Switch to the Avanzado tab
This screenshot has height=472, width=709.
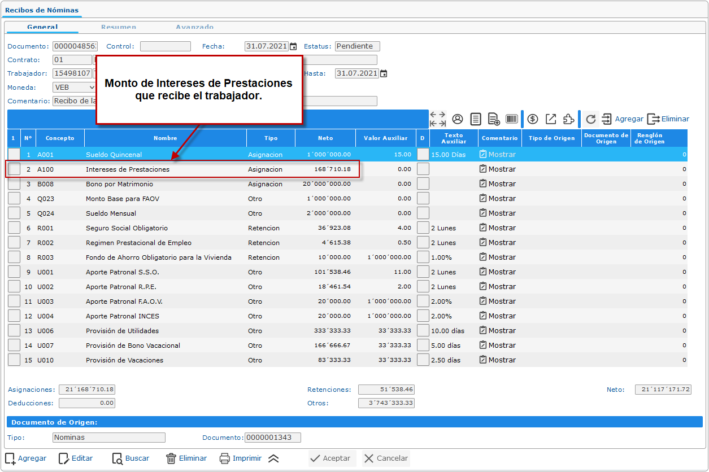click(194, 27)
